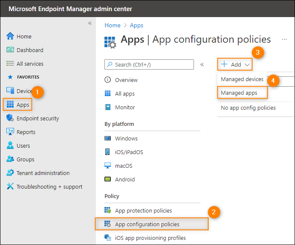Click the Users person icon
This screenshot has width=295, height=245.
coord(10,146)
